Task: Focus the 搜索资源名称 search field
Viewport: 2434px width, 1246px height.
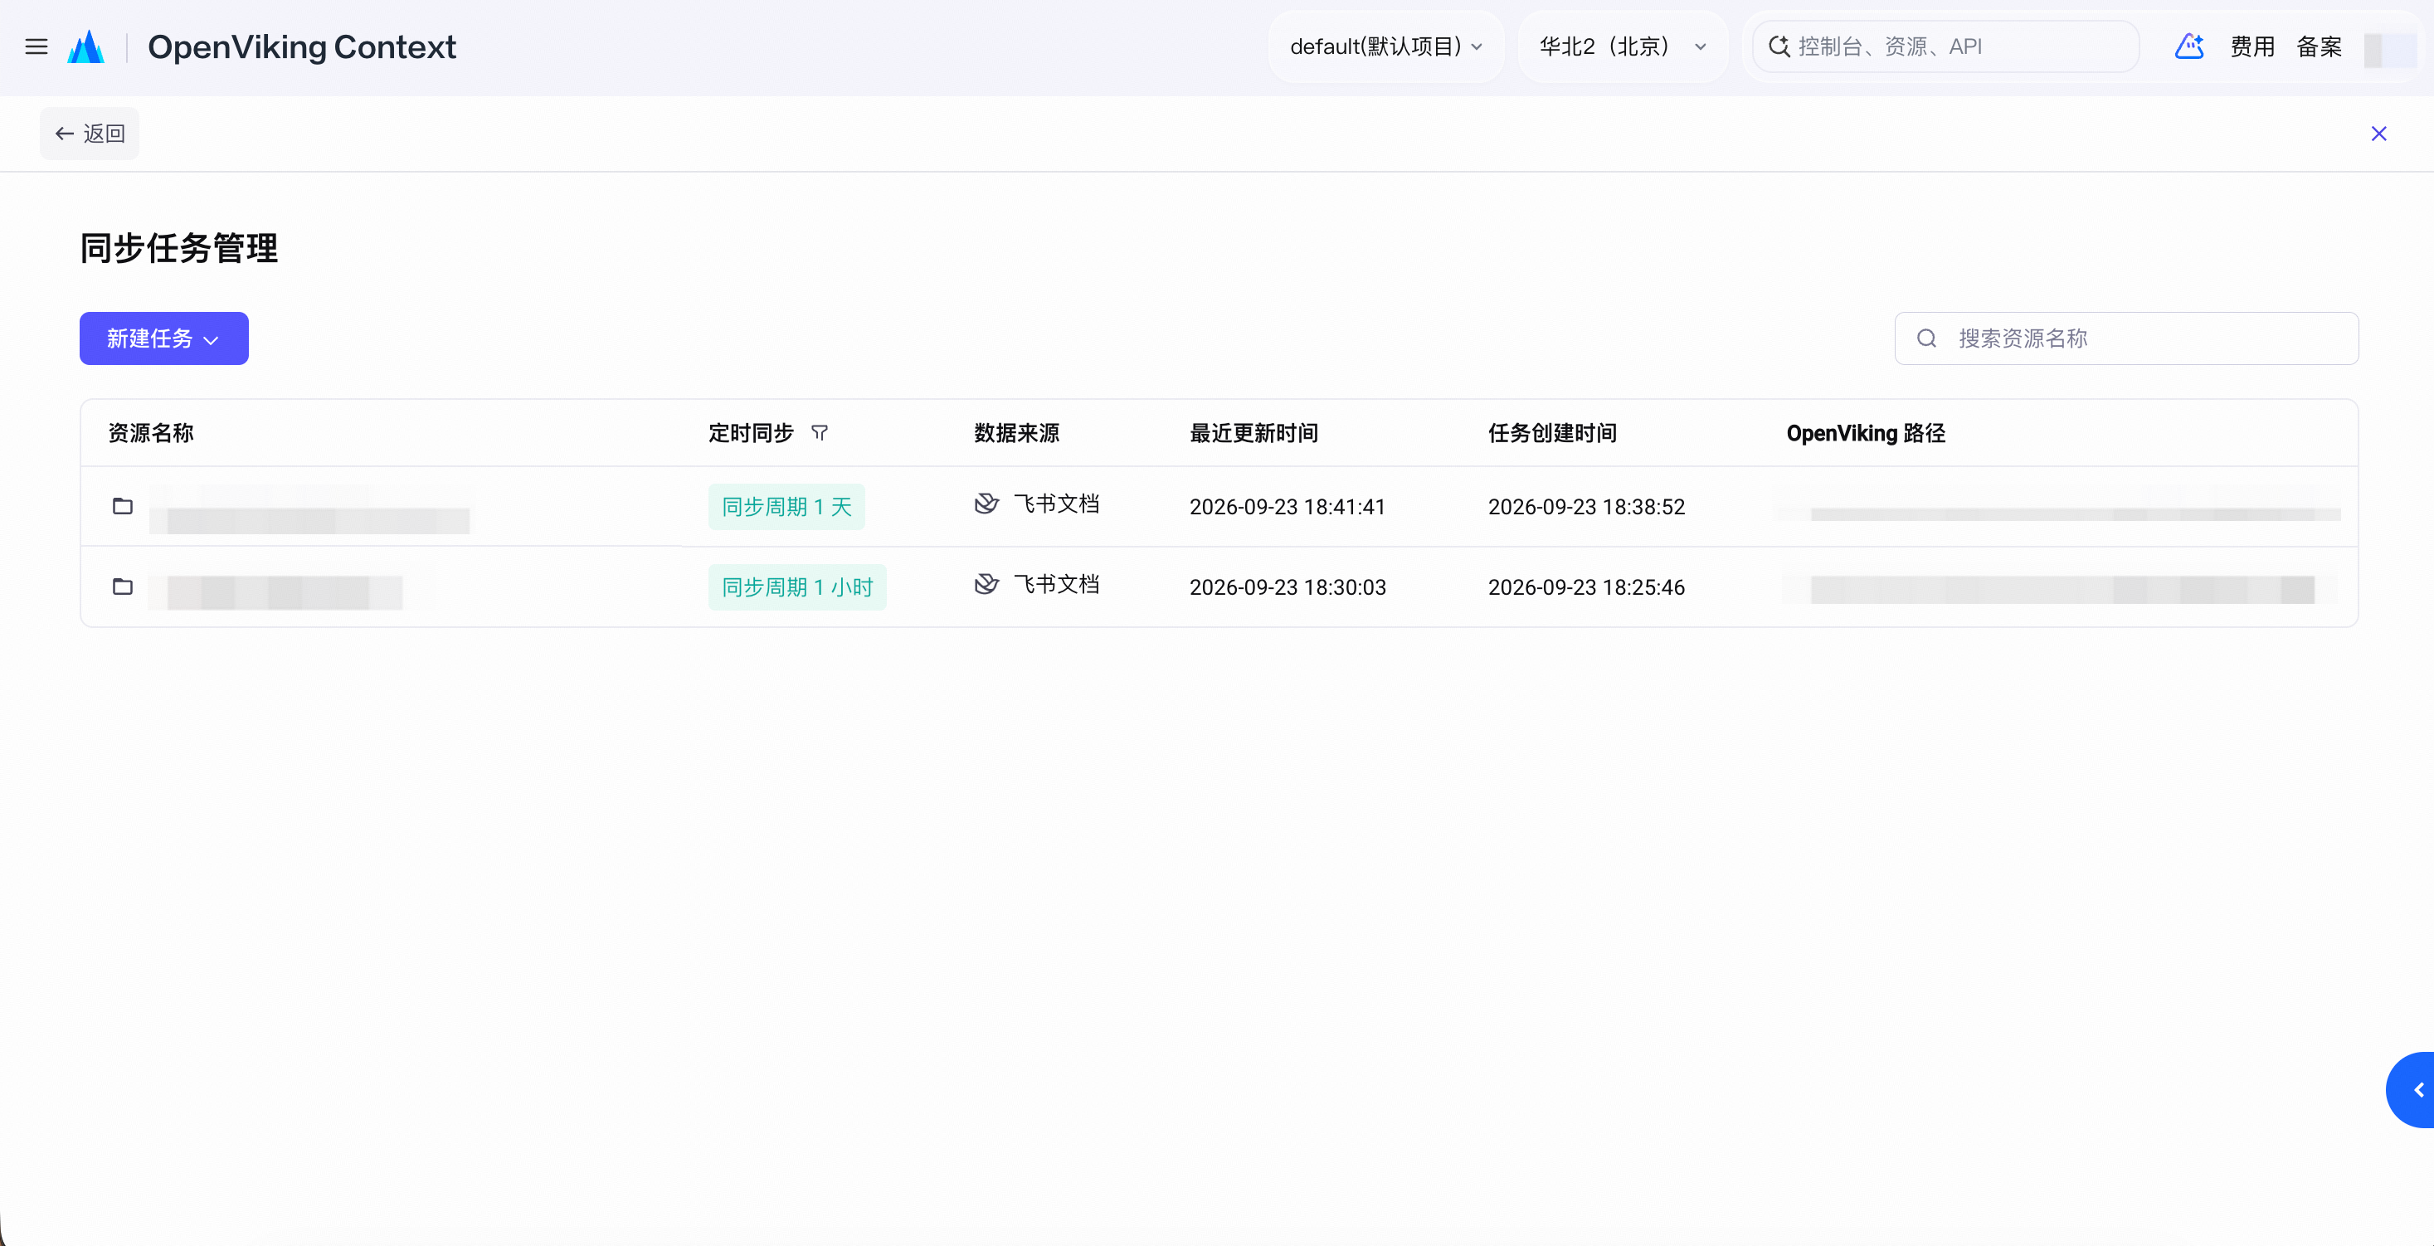Action: click(2126, 338)
